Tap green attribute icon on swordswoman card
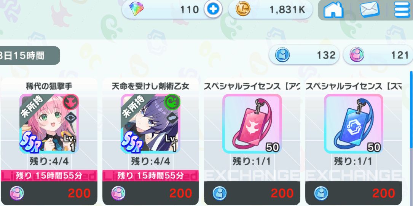Image resolution: width=413 pixels, height=206 pixels. [x=172, y=102]
